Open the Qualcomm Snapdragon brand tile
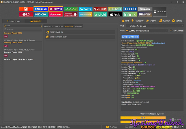Viewport: 186px width, 129px height. tap(71, 14)
